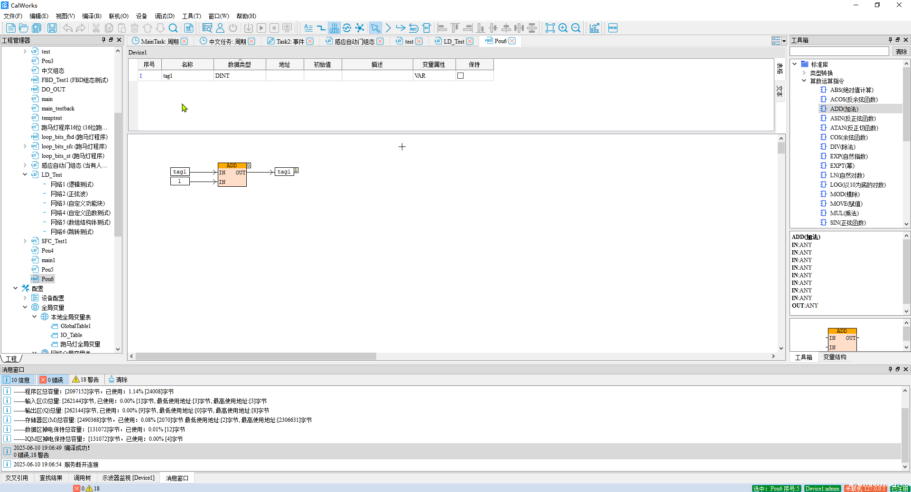Collapse the LD_Test tree node

click(x=25, y=175)
